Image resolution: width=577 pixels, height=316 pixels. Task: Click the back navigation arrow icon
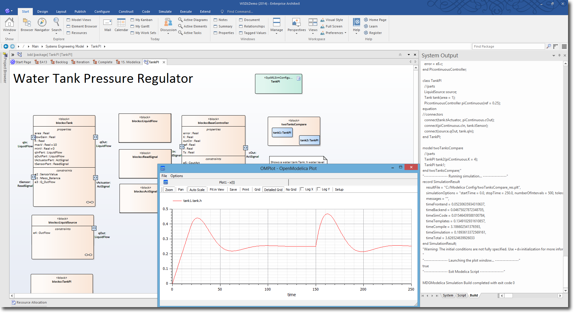6,46
